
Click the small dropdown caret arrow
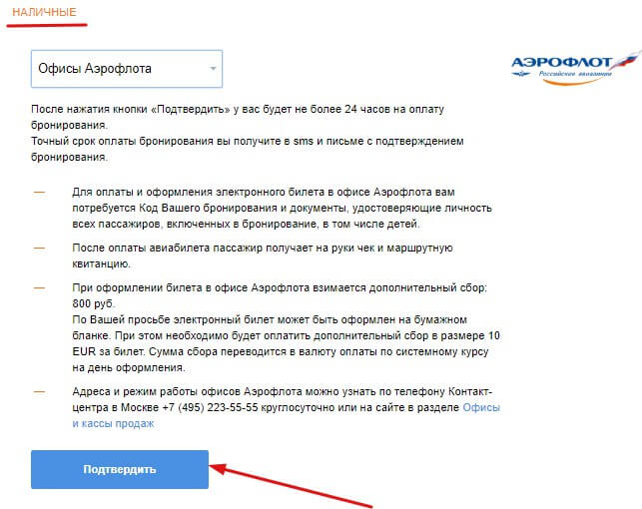[x=213, y=69]
